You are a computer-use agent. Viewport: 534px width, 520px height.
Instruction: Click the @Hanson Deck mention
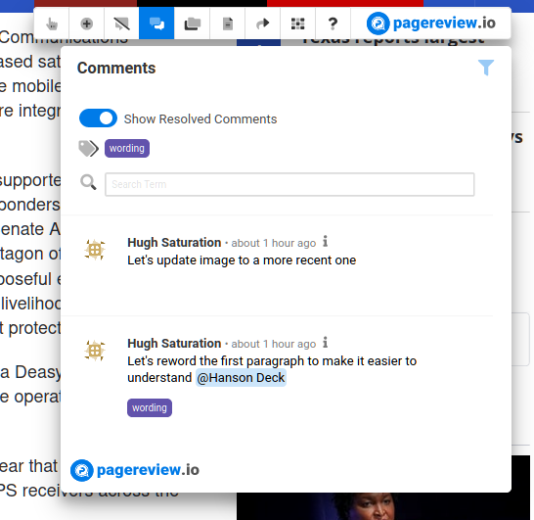coord(241,378)
